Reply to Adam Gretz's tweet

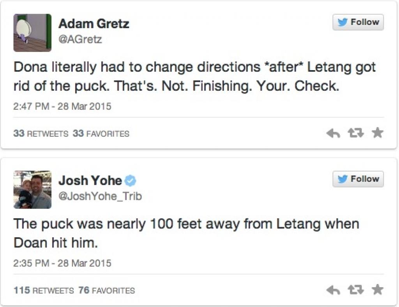coord(333,134)
